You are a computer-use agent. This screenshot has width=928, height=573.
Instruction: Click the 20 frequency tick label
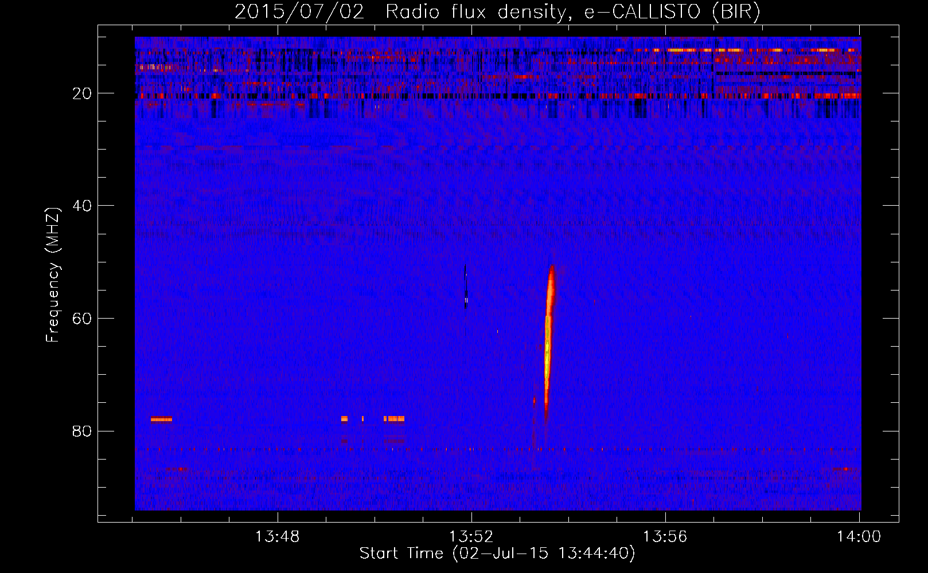[83, 93]
